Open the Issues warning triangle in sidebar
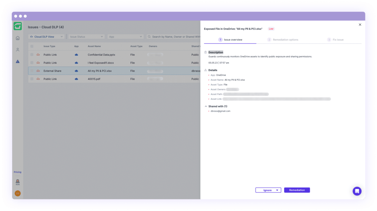The height and width of the screenshot is (211, 377). point(18,62)
